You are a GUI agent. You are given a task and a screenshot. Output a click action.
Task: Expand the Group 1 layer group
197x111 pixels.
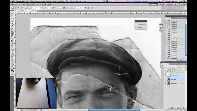(168, 72)
